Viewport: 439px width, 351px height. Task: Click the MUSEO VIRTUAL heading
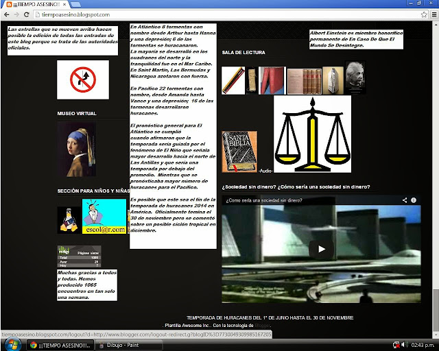[77, 113]
